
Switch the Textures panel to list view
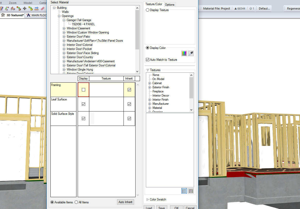coord(184,191)
